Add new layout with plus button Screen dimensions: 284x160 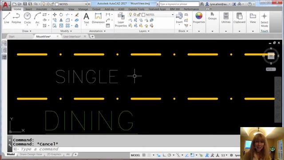pyautogui.click(x=75, y=154)
